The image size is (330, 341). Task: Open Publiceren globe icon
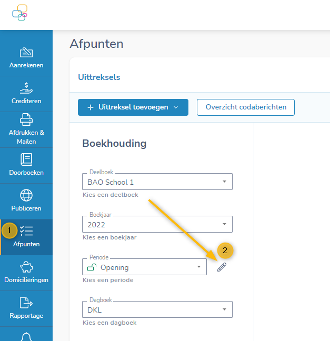pos(26,195)
